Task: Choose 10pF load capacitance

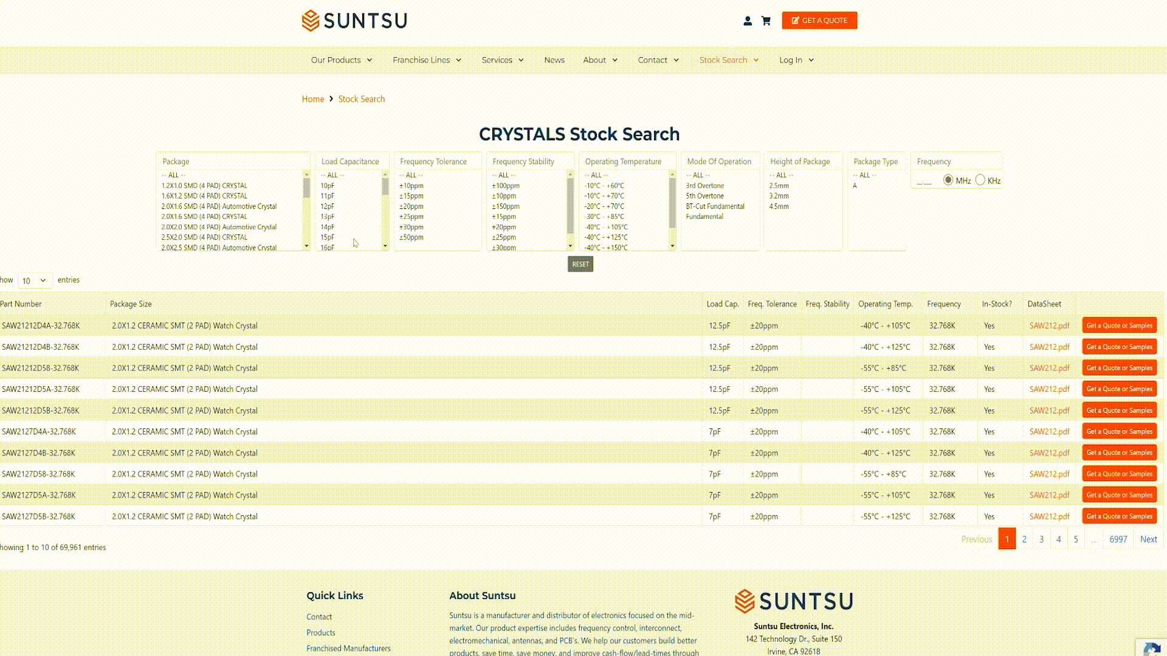Action: 328,186
